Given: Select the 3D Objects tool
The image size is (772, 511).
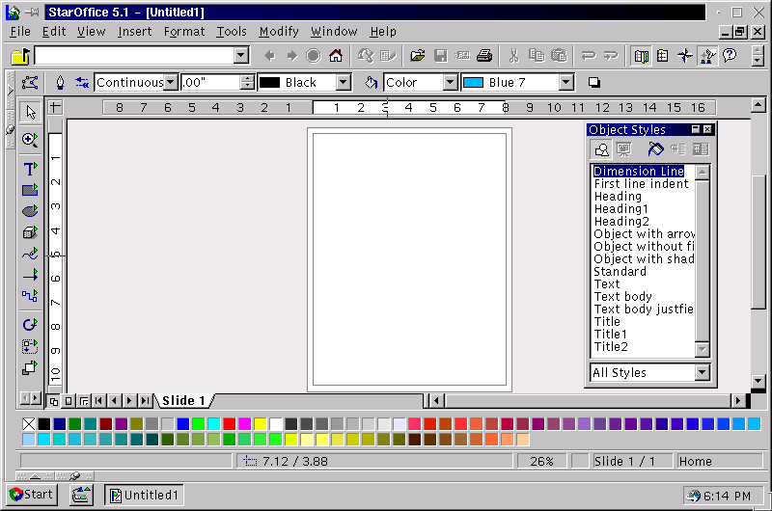Looking at the screenshot, I should [x=30, y=232].
